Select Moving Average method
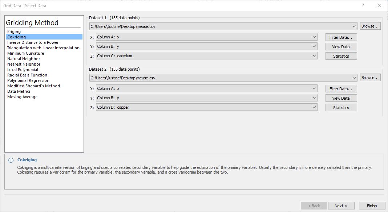 22,97
